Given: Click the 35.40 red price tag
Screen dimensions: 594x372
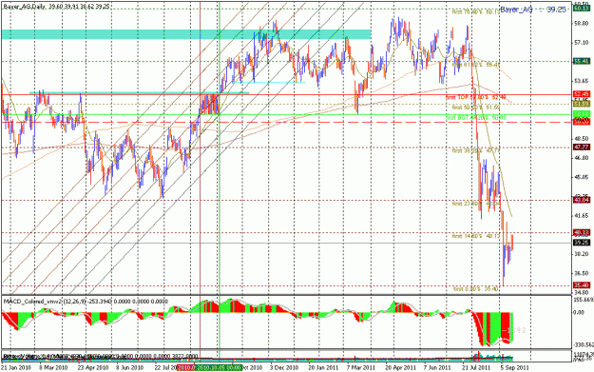Looking at the screenshot, I should [582, 285].
